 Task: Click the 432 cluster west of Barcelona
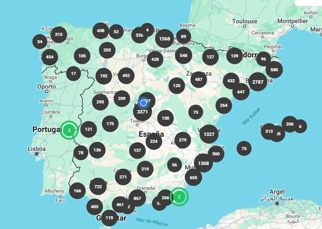click(231, 81)
